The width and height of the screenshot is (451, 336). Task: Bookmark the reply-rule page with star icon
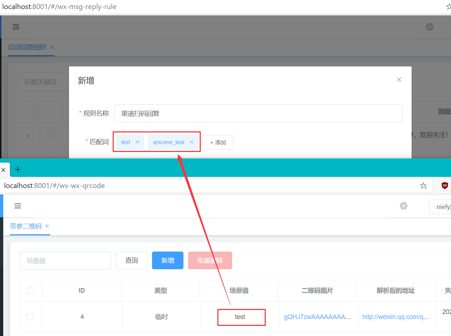(449, 6)
